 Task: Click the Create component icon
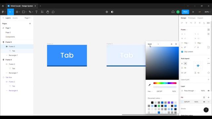(107, 12)
